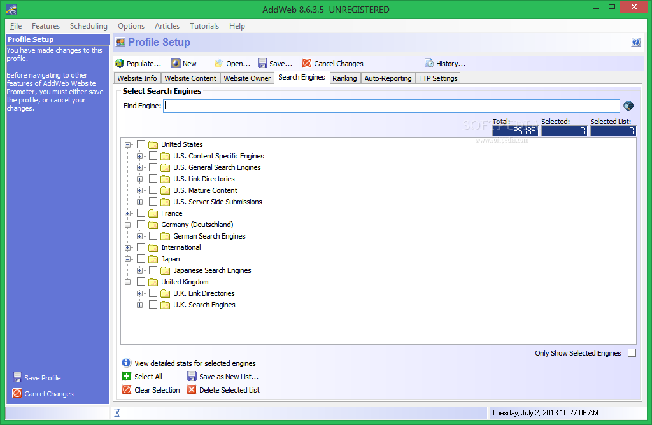Image resolution: width=652 pixels, height=425 pixels.
Task: Open the Auto-Reporting tab
Action: point(388,78)
